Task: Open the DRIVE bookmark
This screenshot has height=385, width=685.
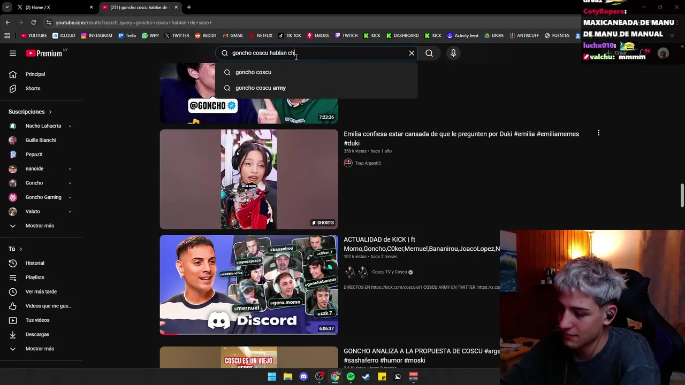Action: point(494,36)
